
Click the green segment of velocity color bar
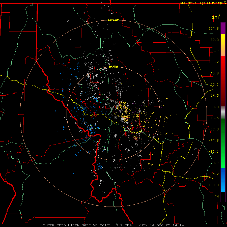coord(223,143)
